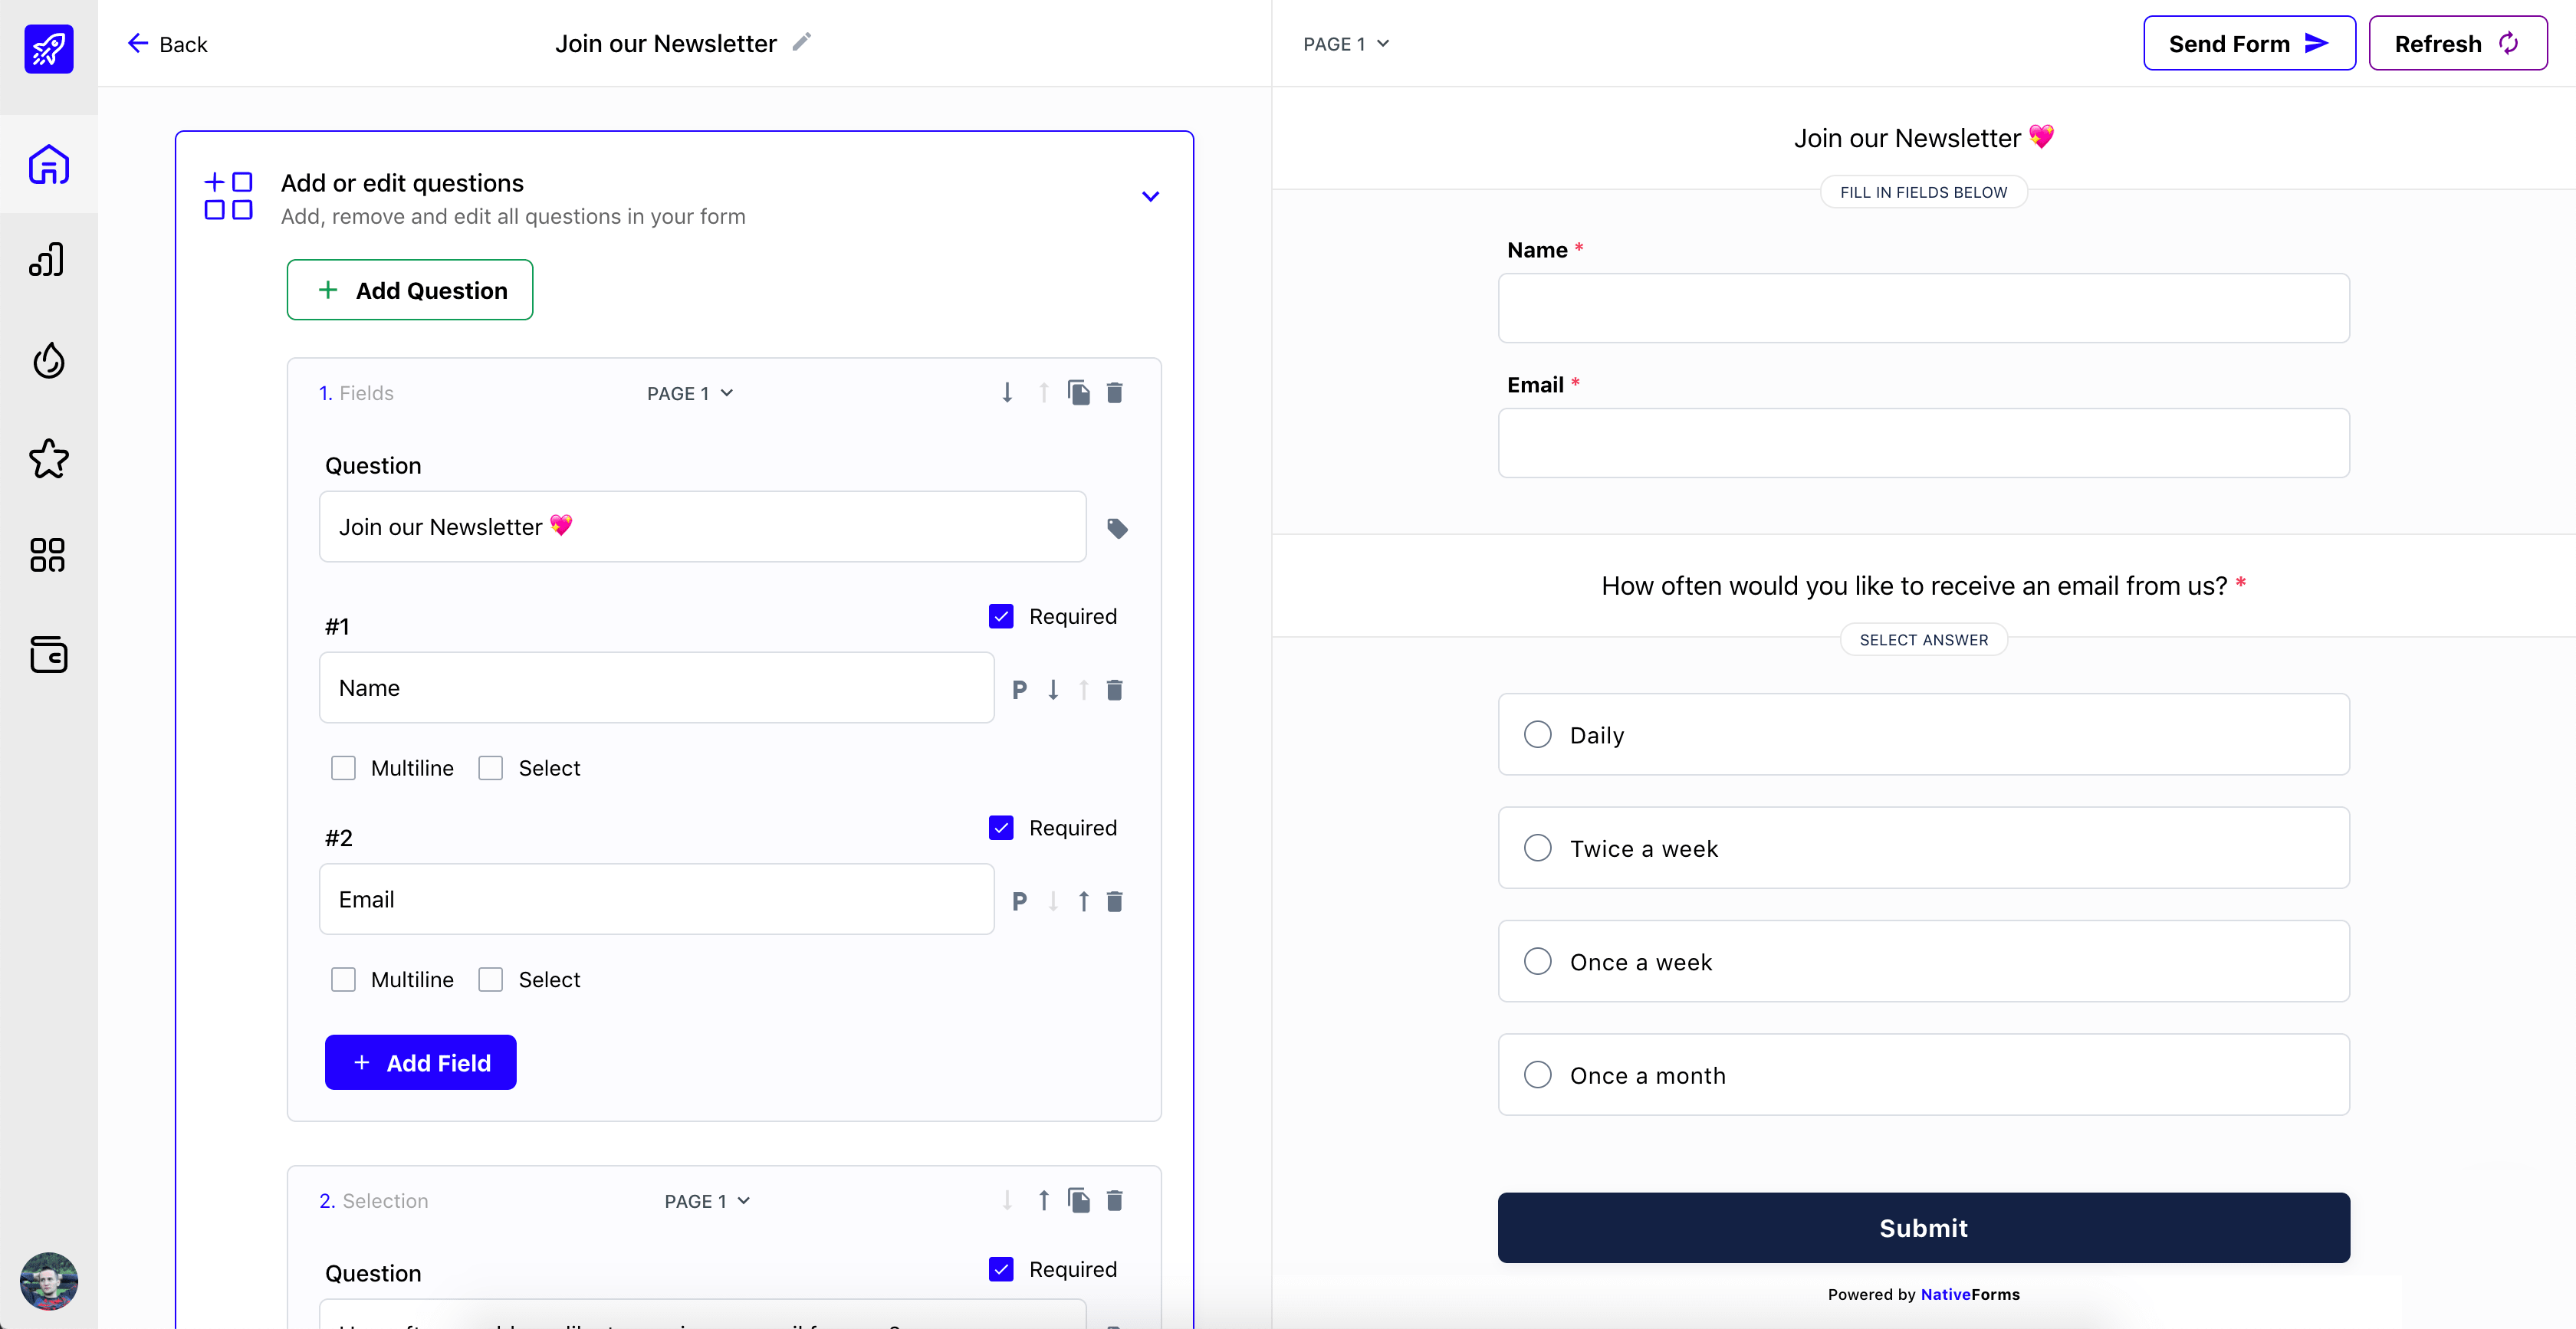Toggle Required checkbox for question #1 Name
2576x1329 pixels.
coord(1001,615)
